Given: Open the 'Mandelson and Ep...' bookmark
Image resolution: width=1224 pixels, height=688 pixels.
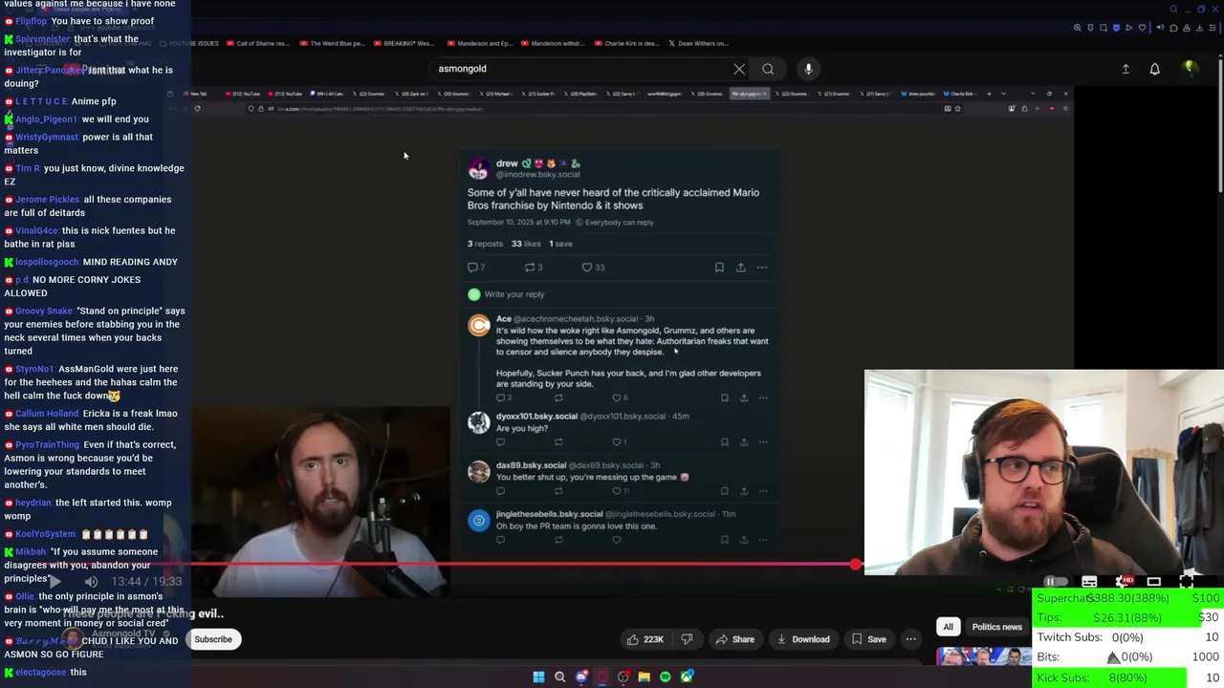Looking at the screenshot, I should point(480,43).
